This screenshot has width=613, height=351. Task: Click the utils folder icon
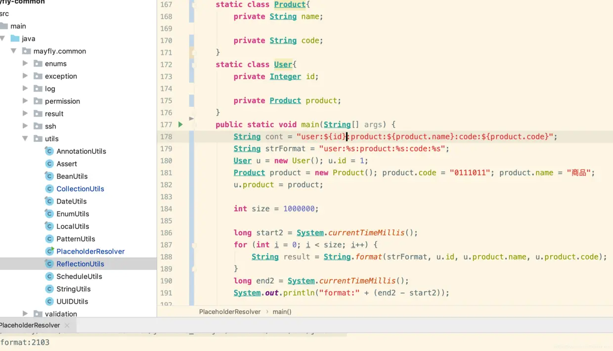(x=37, y=138)
